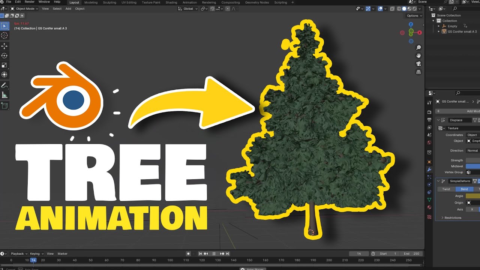Switch to the Animation workspace tab

coord(189,2)
